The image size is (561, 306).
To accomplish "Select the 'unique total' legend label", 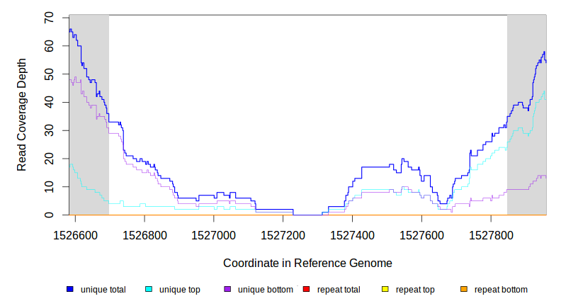I will point(103,290).
